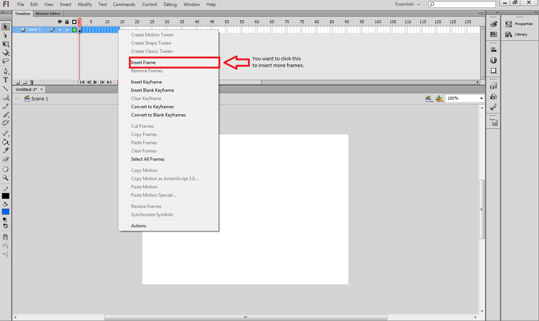Open the Essentials workspace dropdown
Viewport: 539px width, 321px height.
coord(407,4)
